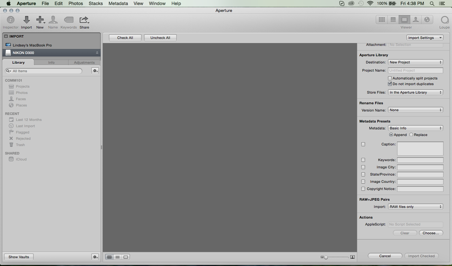
Task: Click the Import arrow icon in toolbar
Action: pos(27,20)
